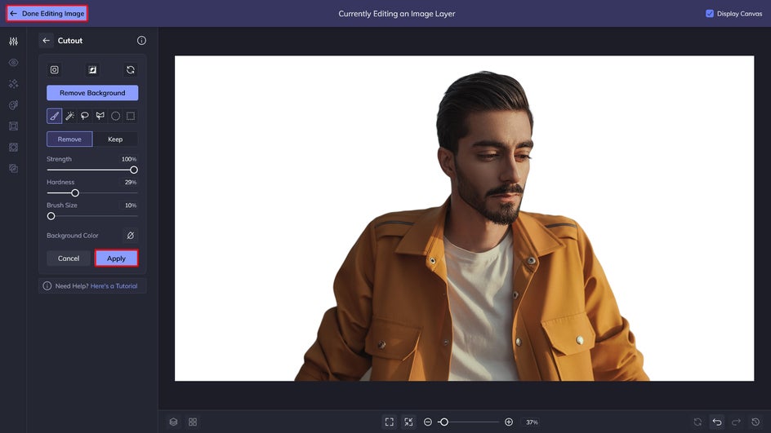Click the 37% zoom value
Viewport: 771px width, 433px height.
[x=532, y=422]
